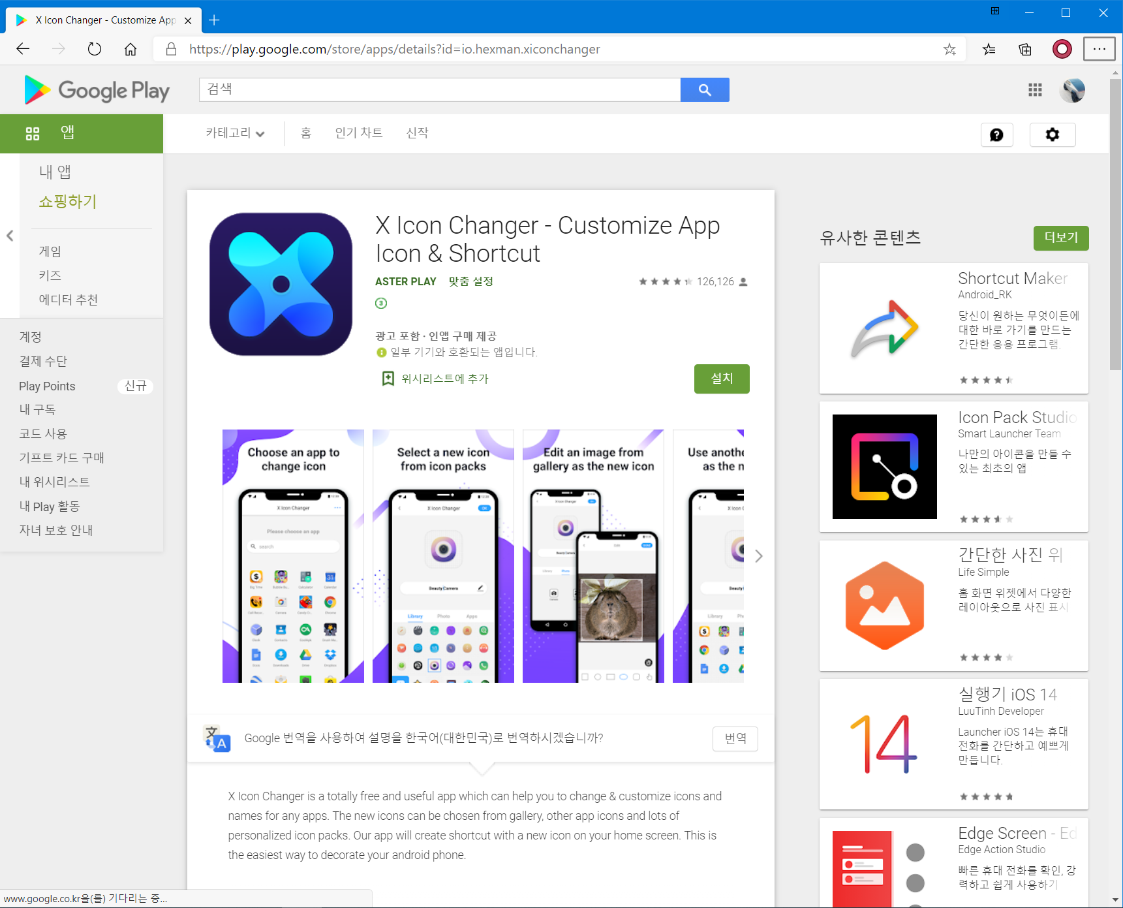This screenshot has width=1123, height=908.
Task: Open ASTER PLAY developer link
Action: (406, 281)
